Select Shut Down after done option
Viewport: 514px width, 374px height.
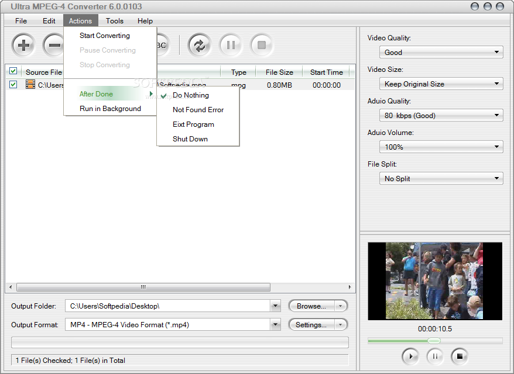coord(198,138)
